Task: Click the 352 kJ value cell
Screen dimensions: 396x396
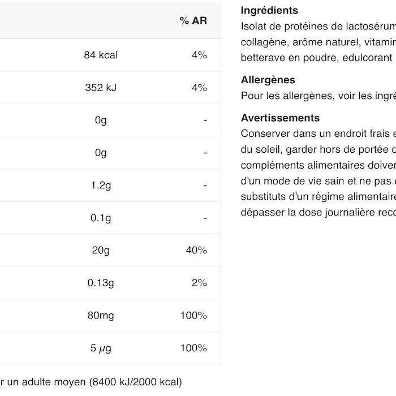Action: (101, 88)
